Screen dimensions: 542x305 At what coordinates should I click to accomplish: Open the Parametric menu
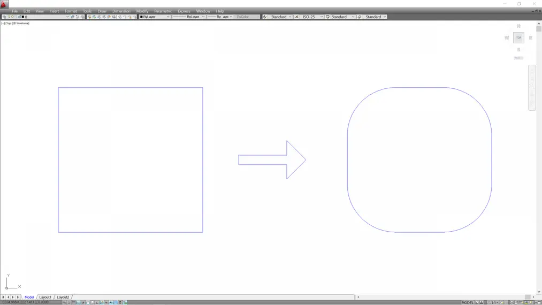(163, 11)
